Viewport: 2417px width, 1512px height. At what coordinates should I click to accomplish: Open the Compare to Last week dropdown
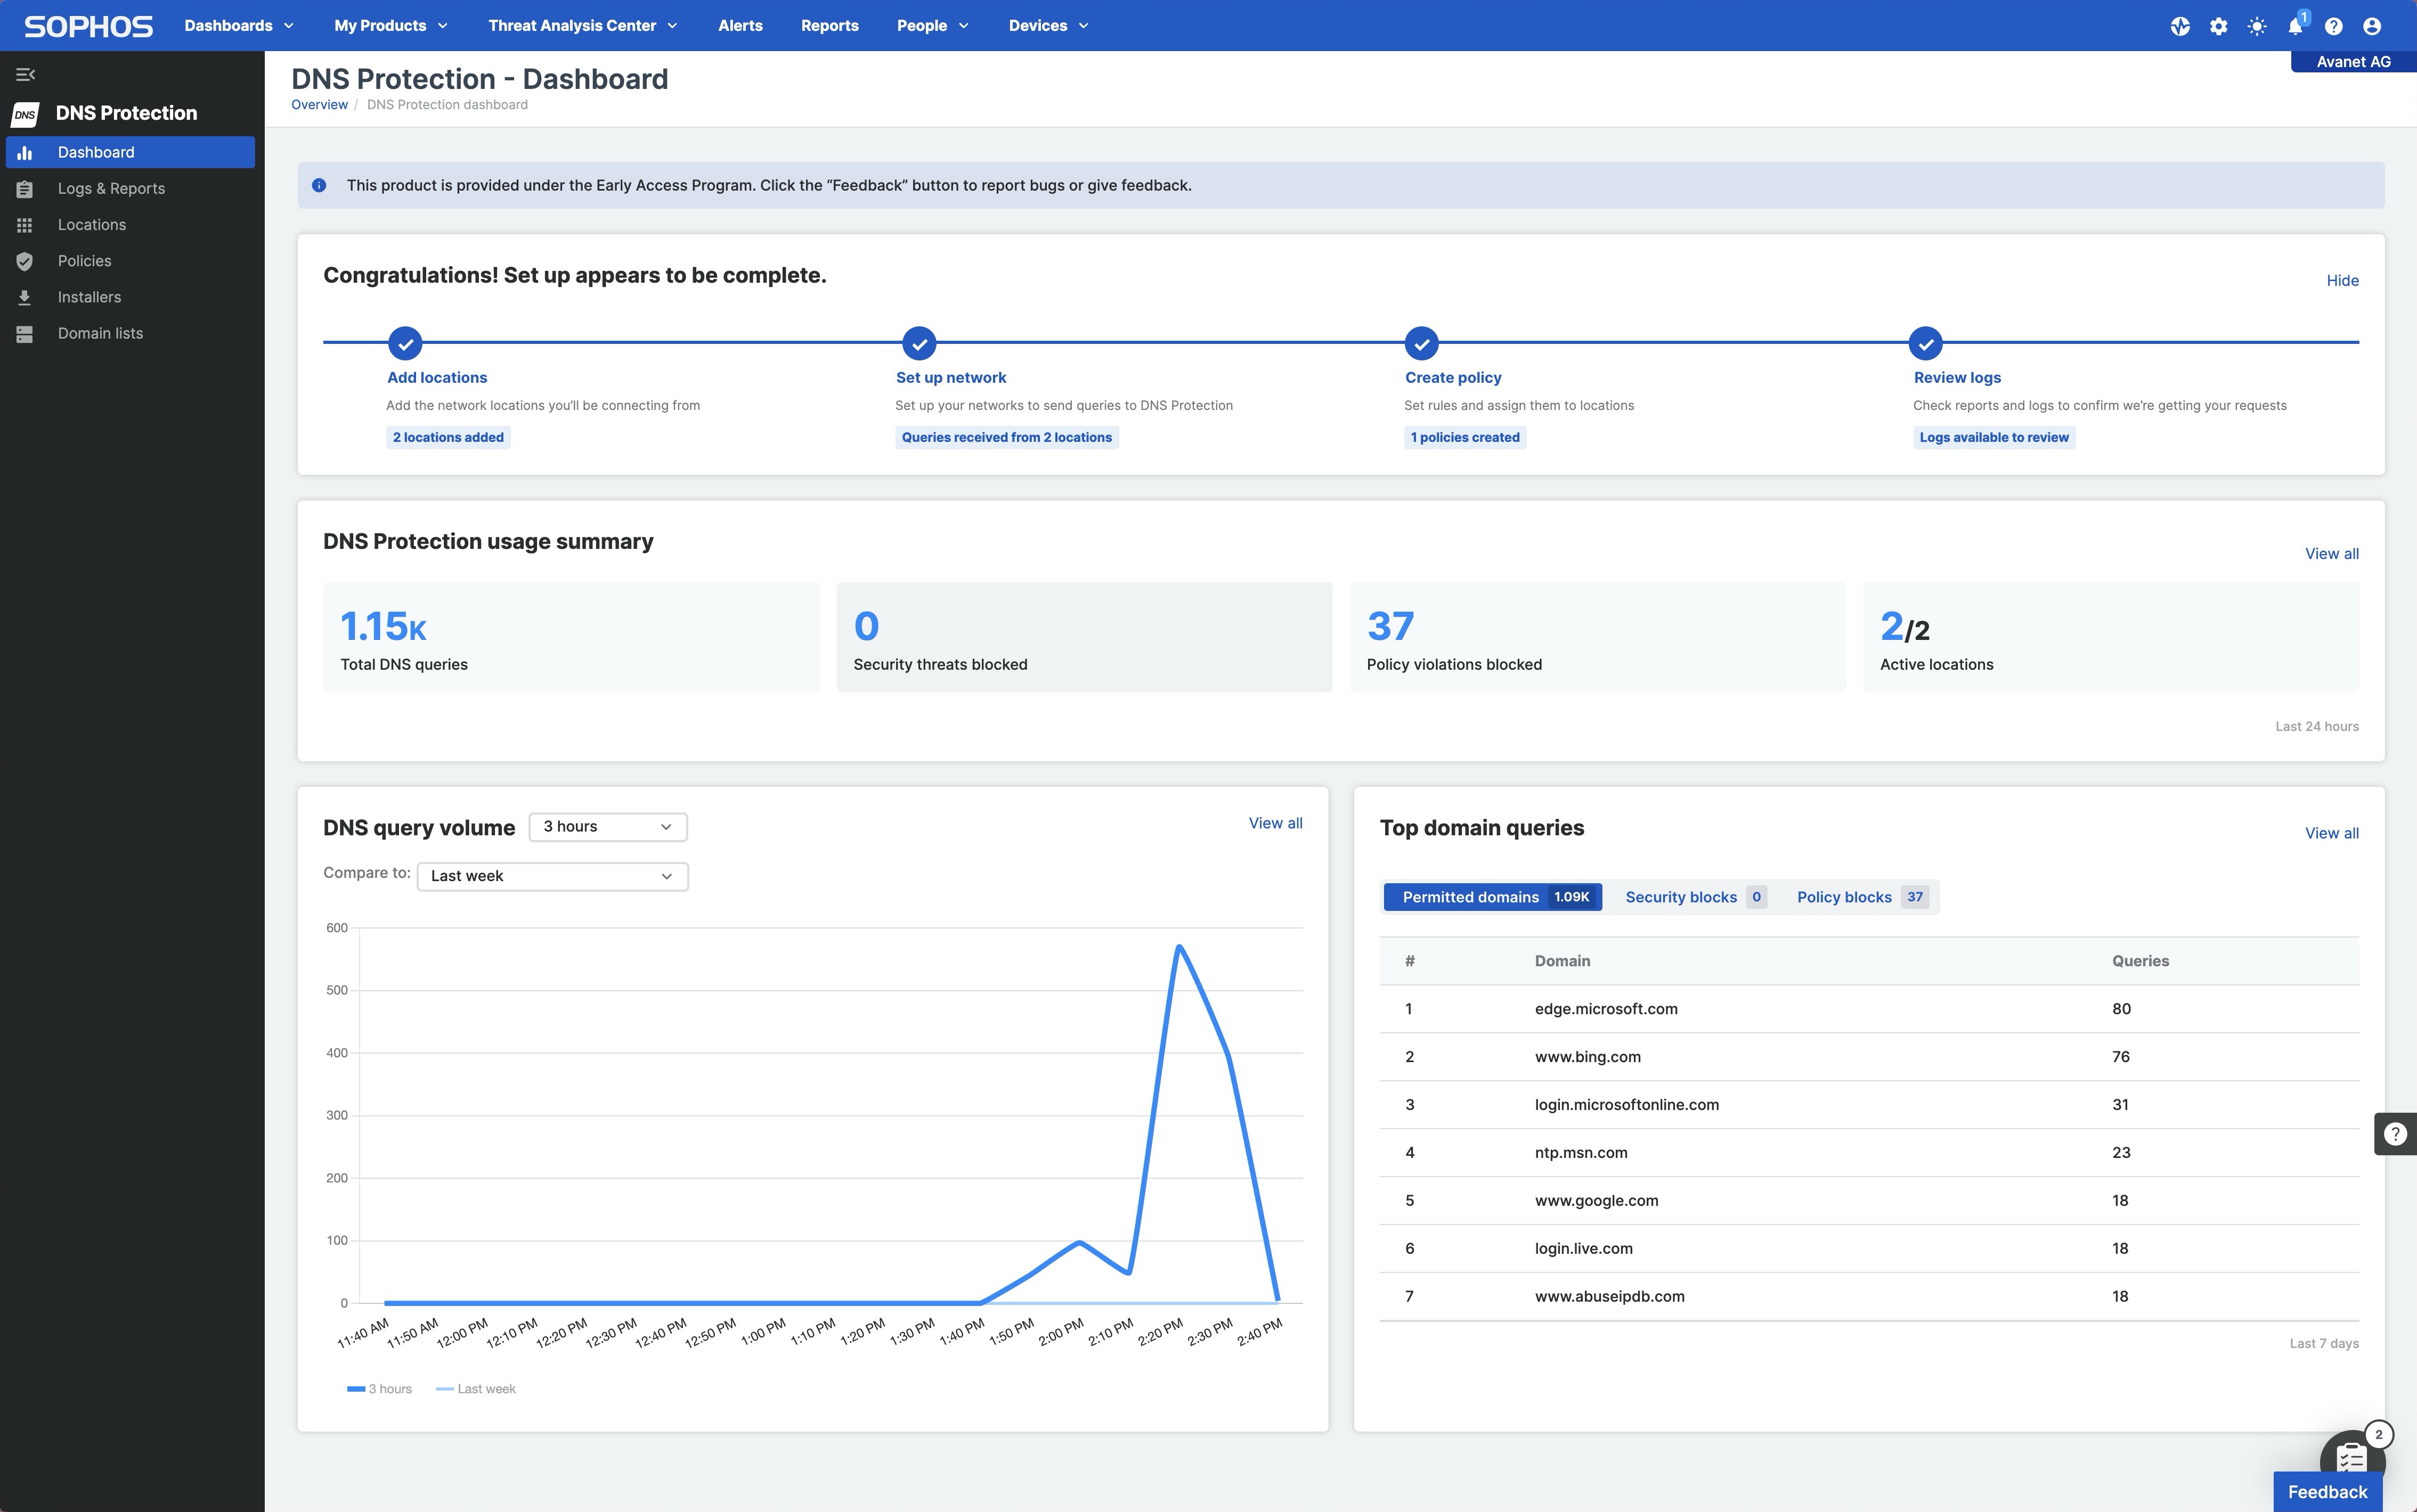[x=552, y=876]
